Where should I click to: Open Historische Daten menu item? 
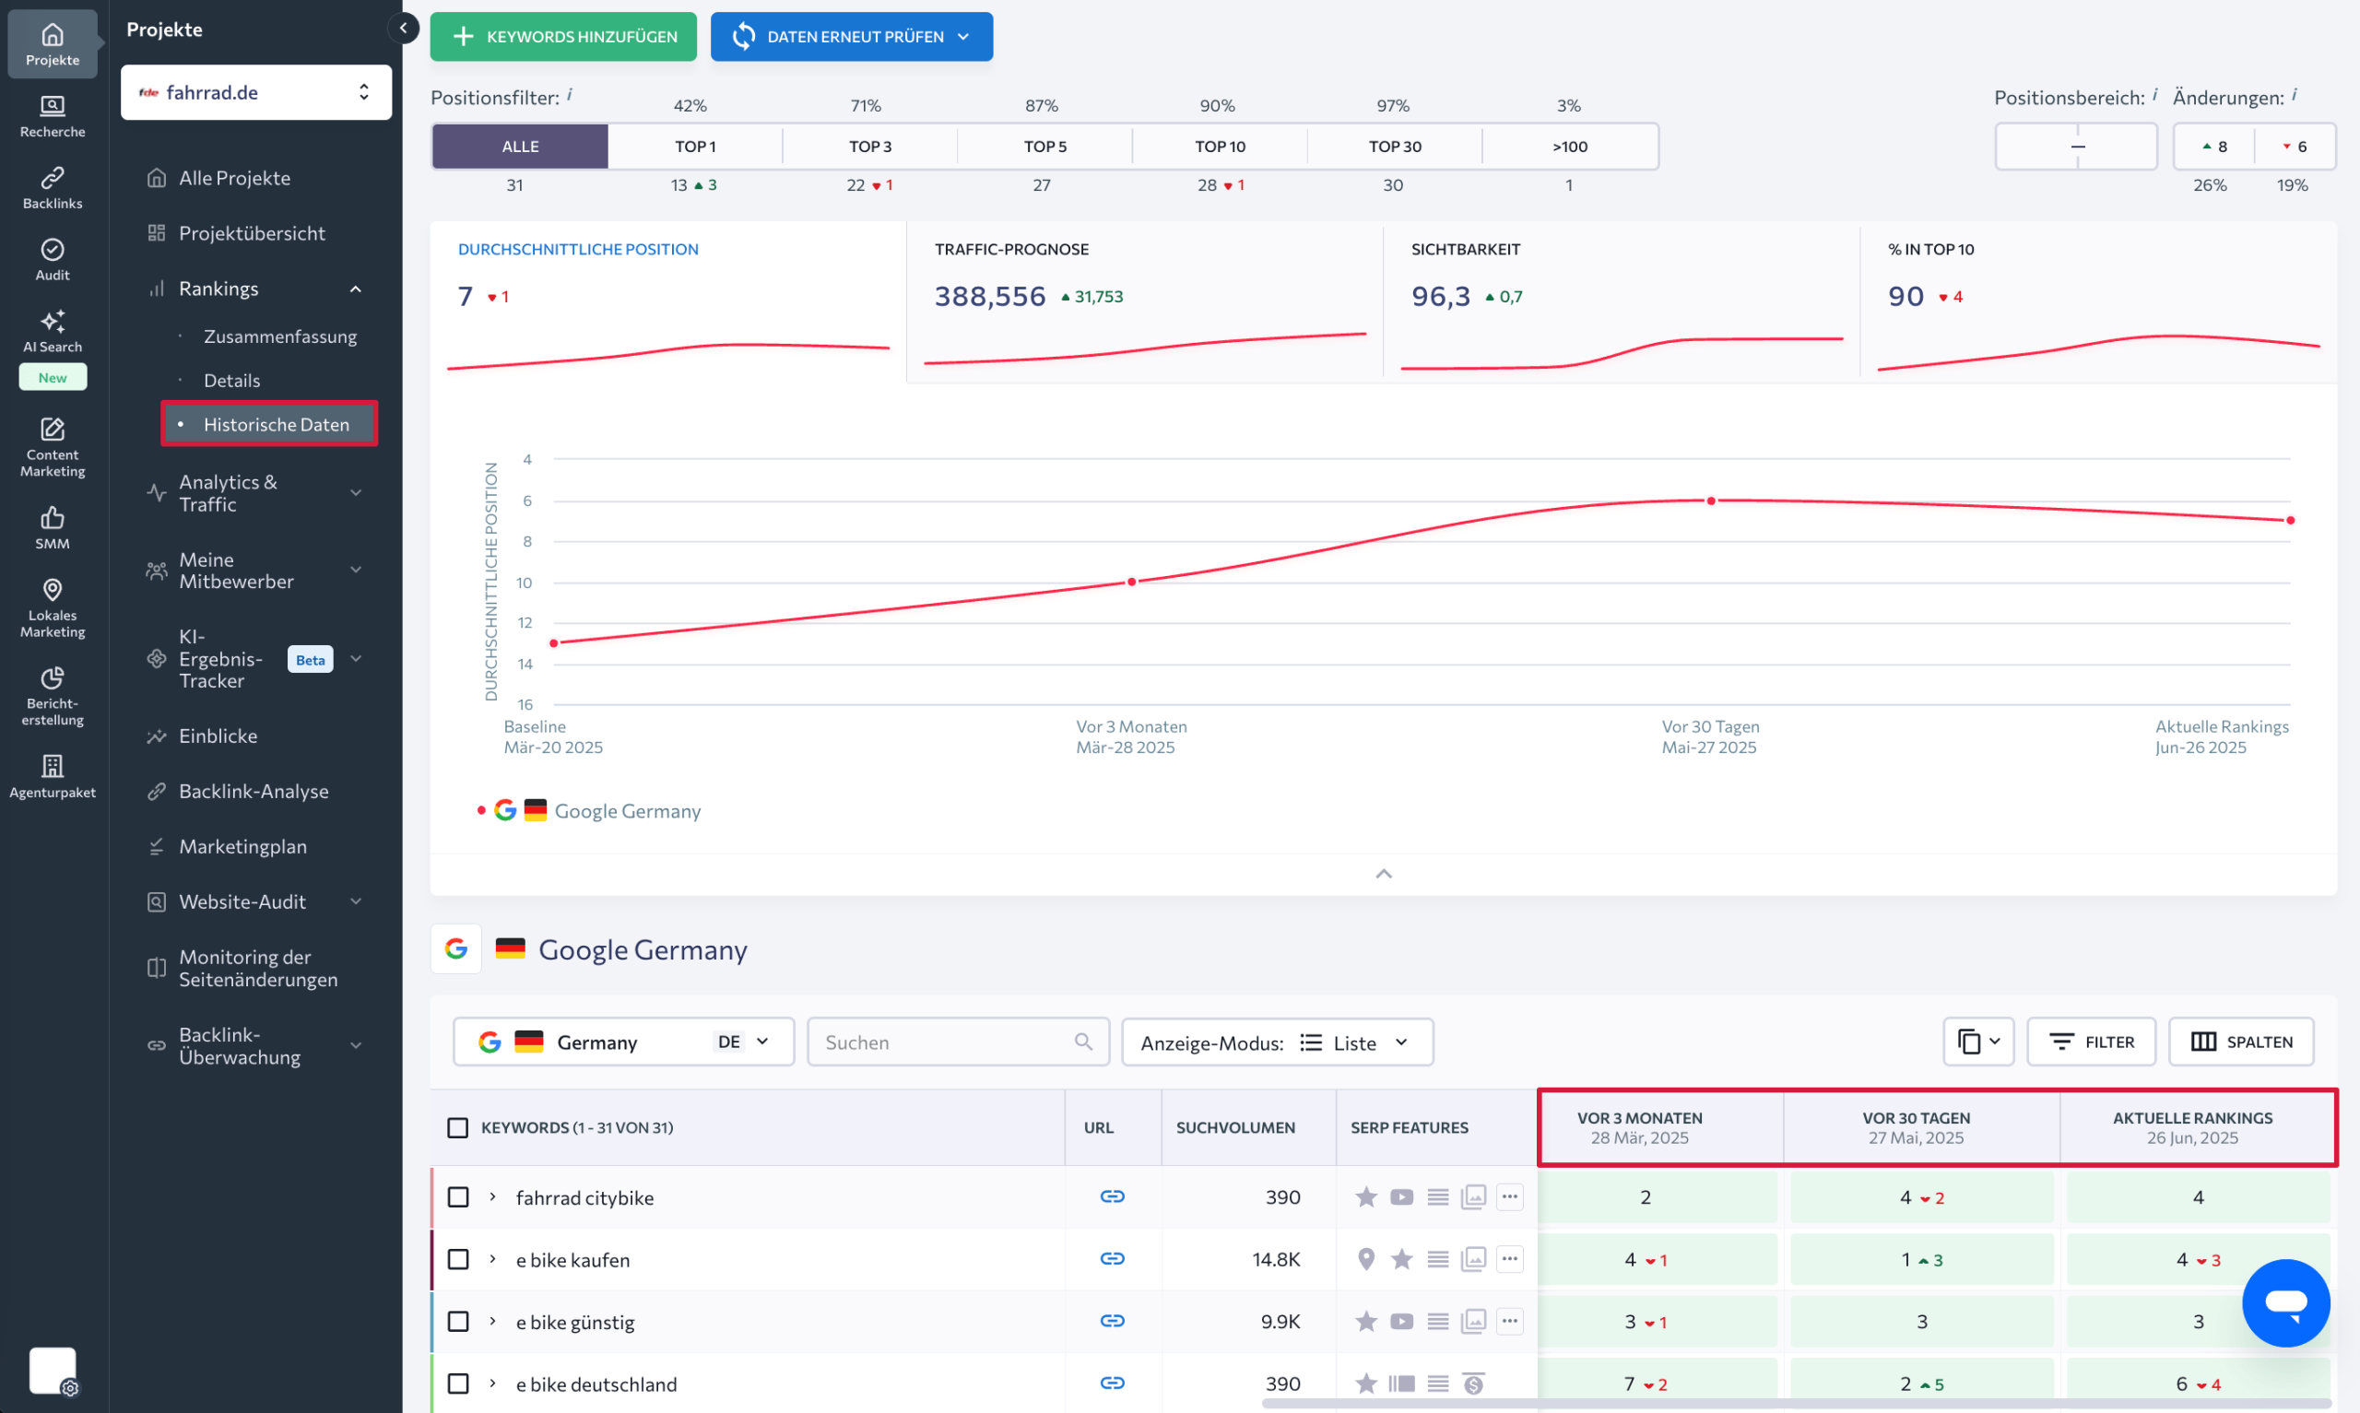pos(269,424)
